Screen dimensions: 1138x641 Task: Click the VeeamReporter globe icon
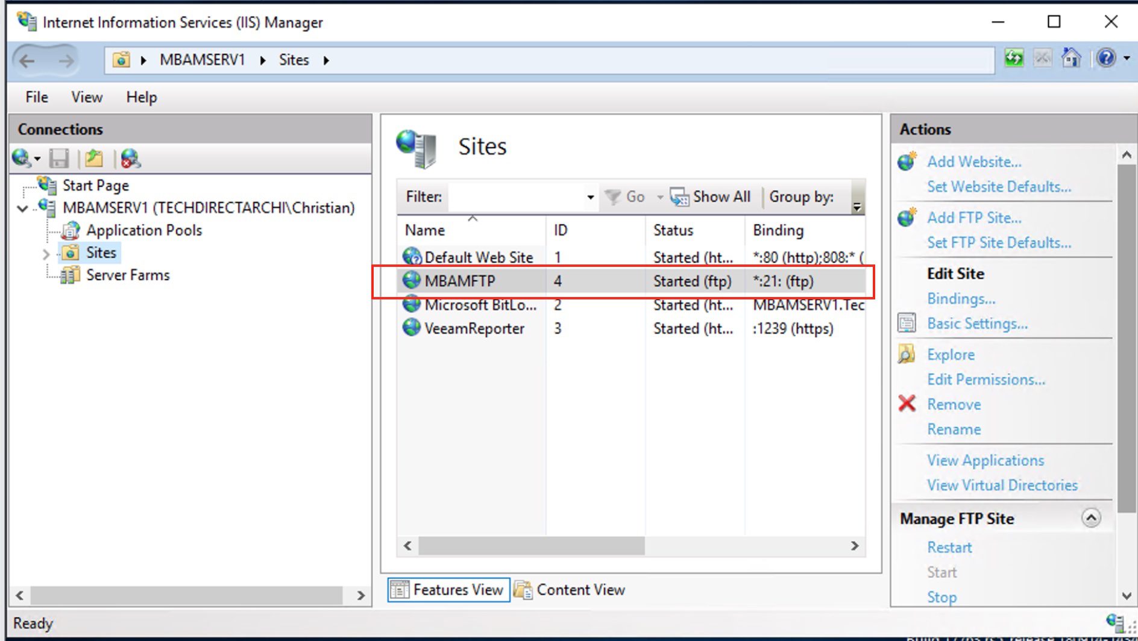point(412,328)
